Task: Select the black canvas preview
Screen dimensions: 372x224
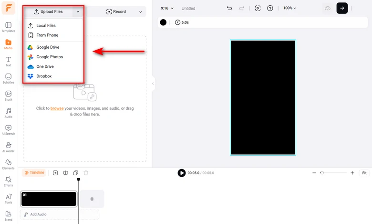Action: coord(263,97)
